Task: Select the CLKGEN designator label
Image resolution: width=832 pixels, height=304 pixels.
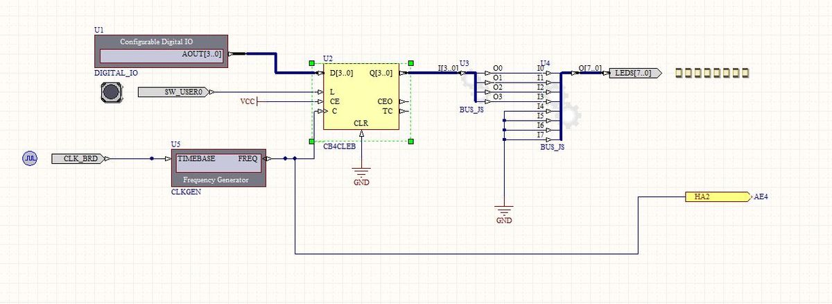Action: 186,192
